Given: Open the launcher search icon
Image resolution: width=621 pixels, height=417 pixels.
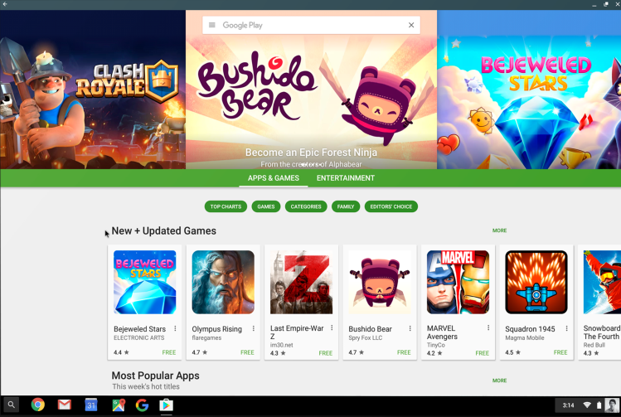Looking at the screenshot, I should pyautogui.click(x=11, y=405).
